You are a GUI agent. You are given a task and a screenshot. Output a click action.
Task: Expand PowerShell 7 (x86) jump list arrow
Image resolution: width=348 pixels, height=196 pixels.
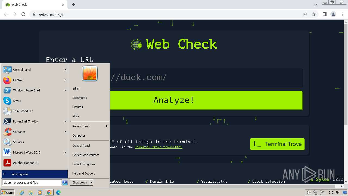[65, 121]
